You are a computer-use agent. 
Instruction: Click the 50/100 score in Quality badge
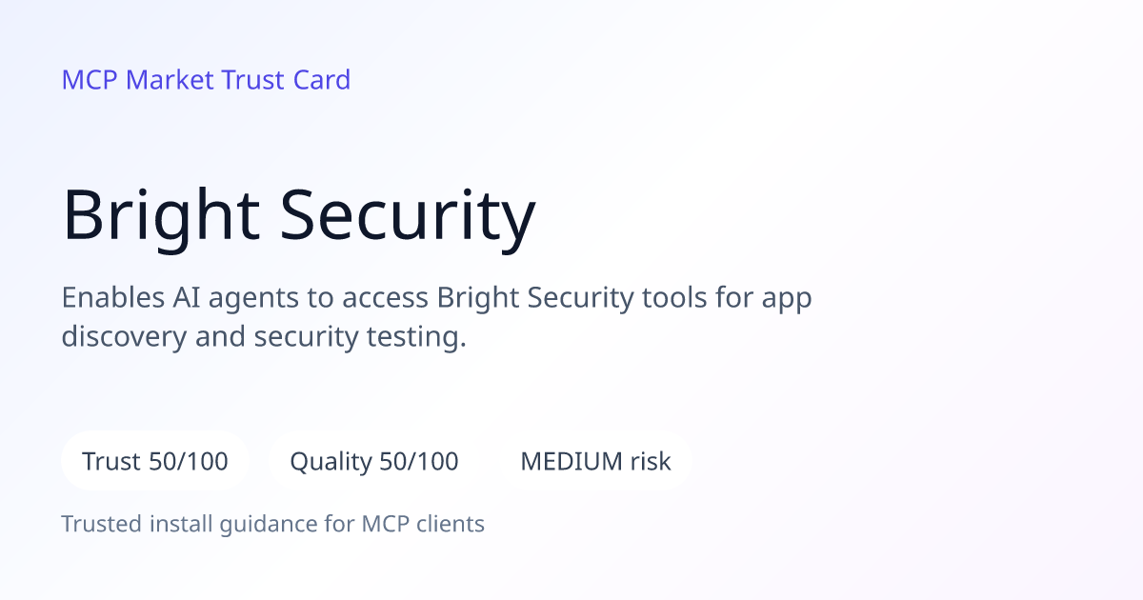[x=419, y=462]
